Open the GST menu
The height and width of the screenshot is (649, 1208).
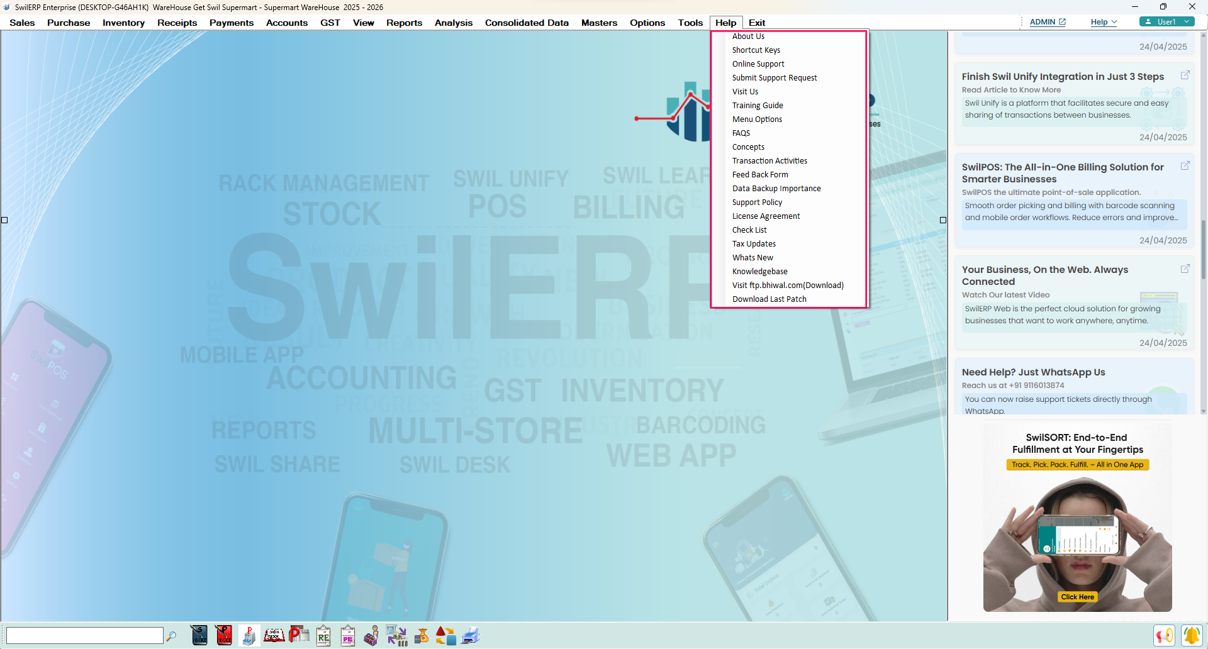click(330, 23)
